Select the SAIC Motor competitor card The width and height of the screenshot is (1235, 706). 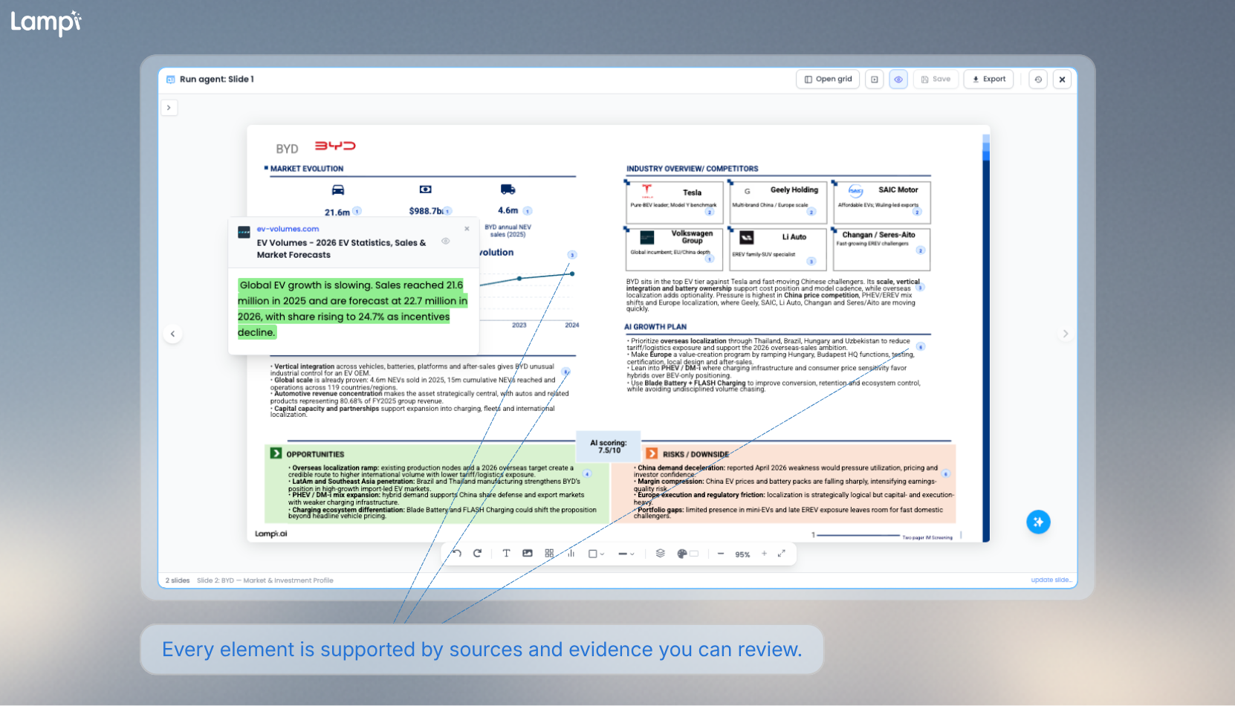[x=882, y=202]
